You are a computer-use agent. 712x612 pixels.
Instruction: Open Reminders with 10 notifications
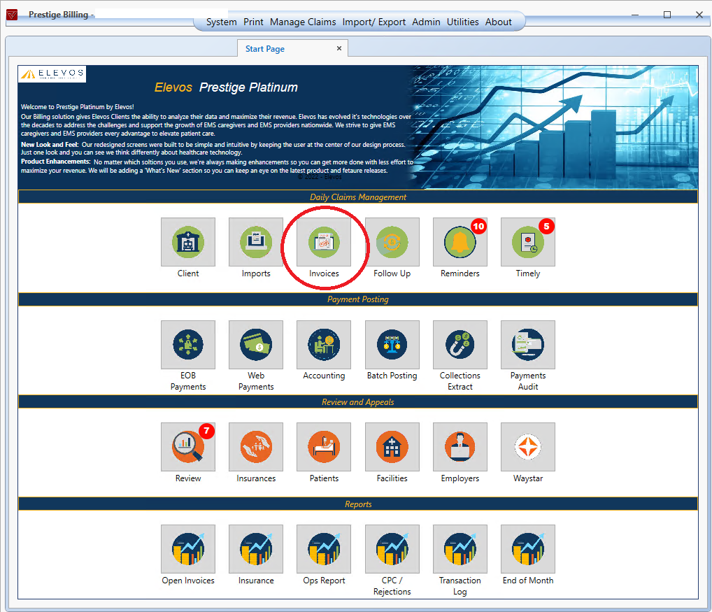(460, 242)
